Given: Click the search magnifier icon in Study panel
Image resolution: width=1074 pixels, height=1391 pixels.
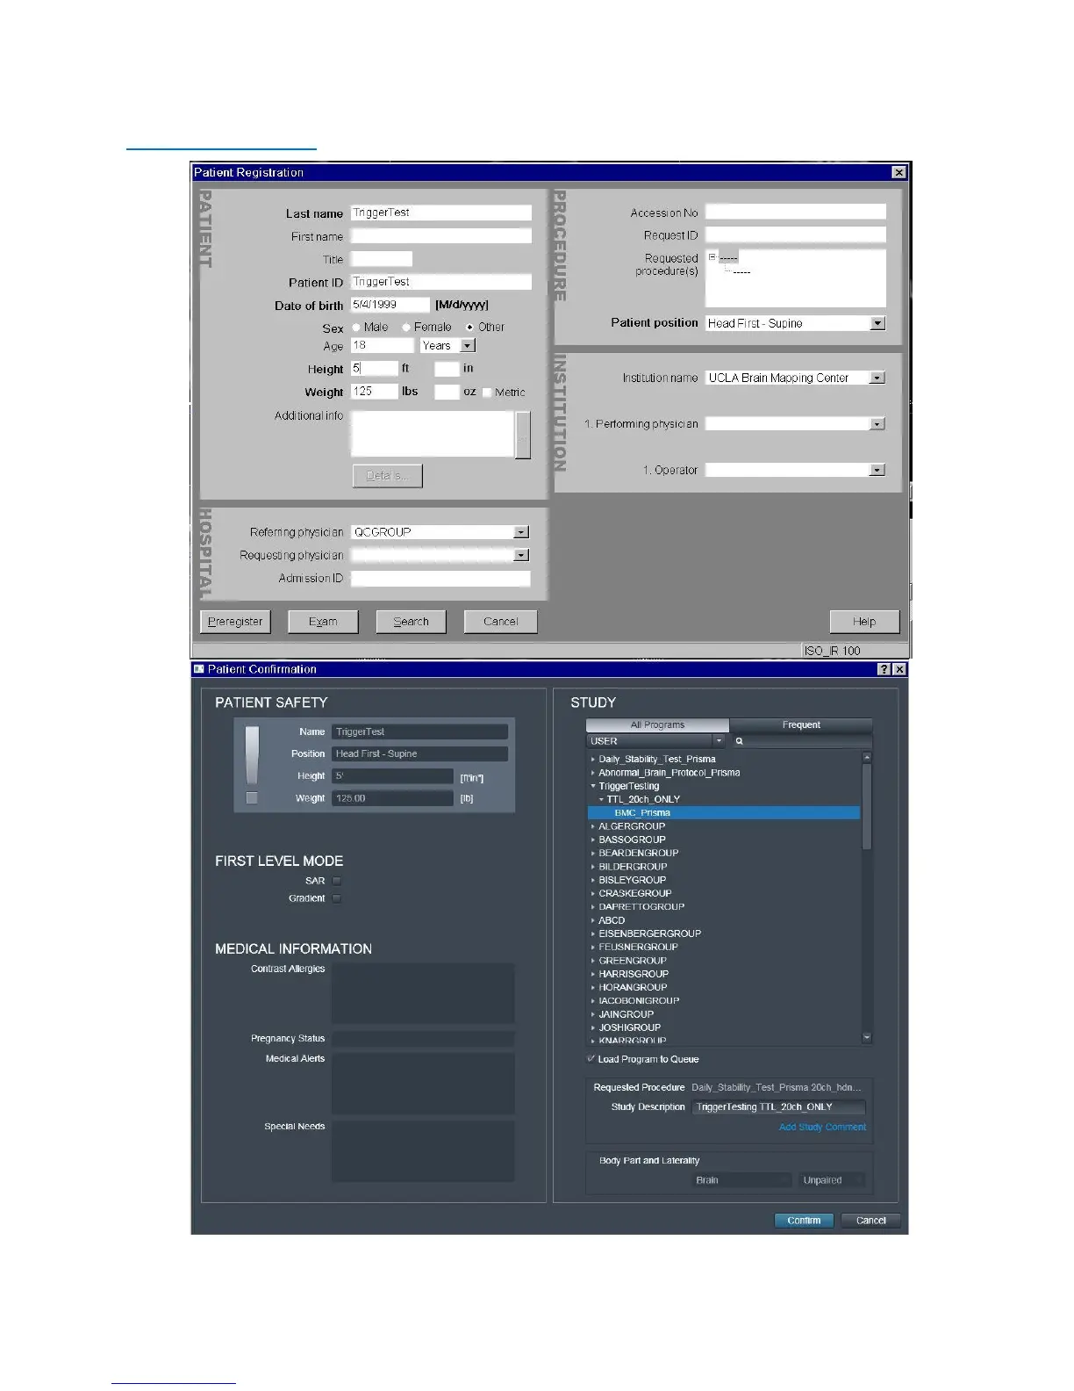Looking at the screenshot, I should point(739,741).
